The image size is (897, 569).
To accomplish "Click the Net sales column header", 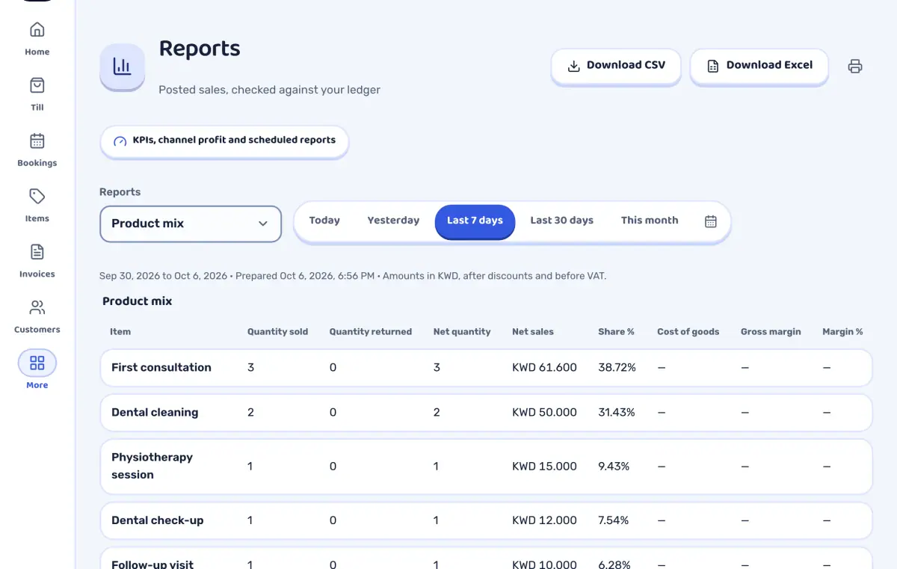I will tap(533, 332).
